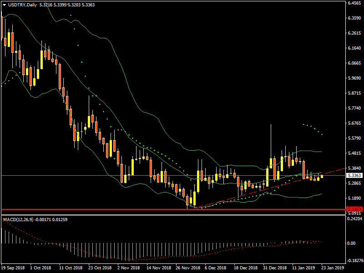This screenshot has height=273, width=364.
Task: Click the 5.1890 price scale label
Action: pos(354,198)
